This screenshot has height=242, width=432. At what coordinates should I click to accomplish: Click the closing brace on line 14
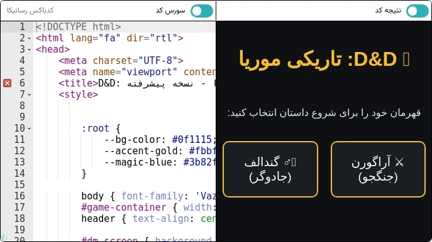point(84,173)
